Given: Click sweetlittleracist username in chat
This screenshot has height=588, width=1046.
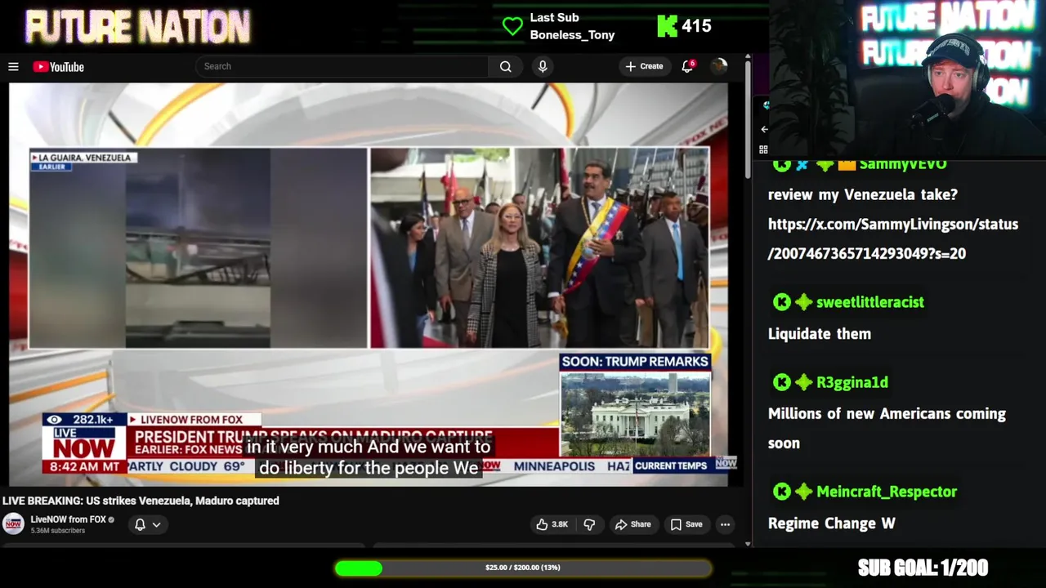Looking at the screenshot, I should pyautogui.click(x=870, y=302).
